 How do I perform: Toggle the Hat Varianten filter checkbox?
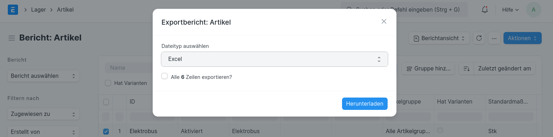[x=108, y=83]
